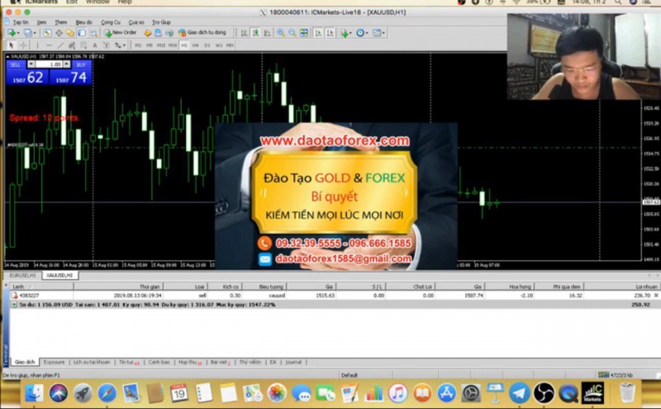Select the vertical line drawing tool
The image size is (661, 409).
(37, 45)
